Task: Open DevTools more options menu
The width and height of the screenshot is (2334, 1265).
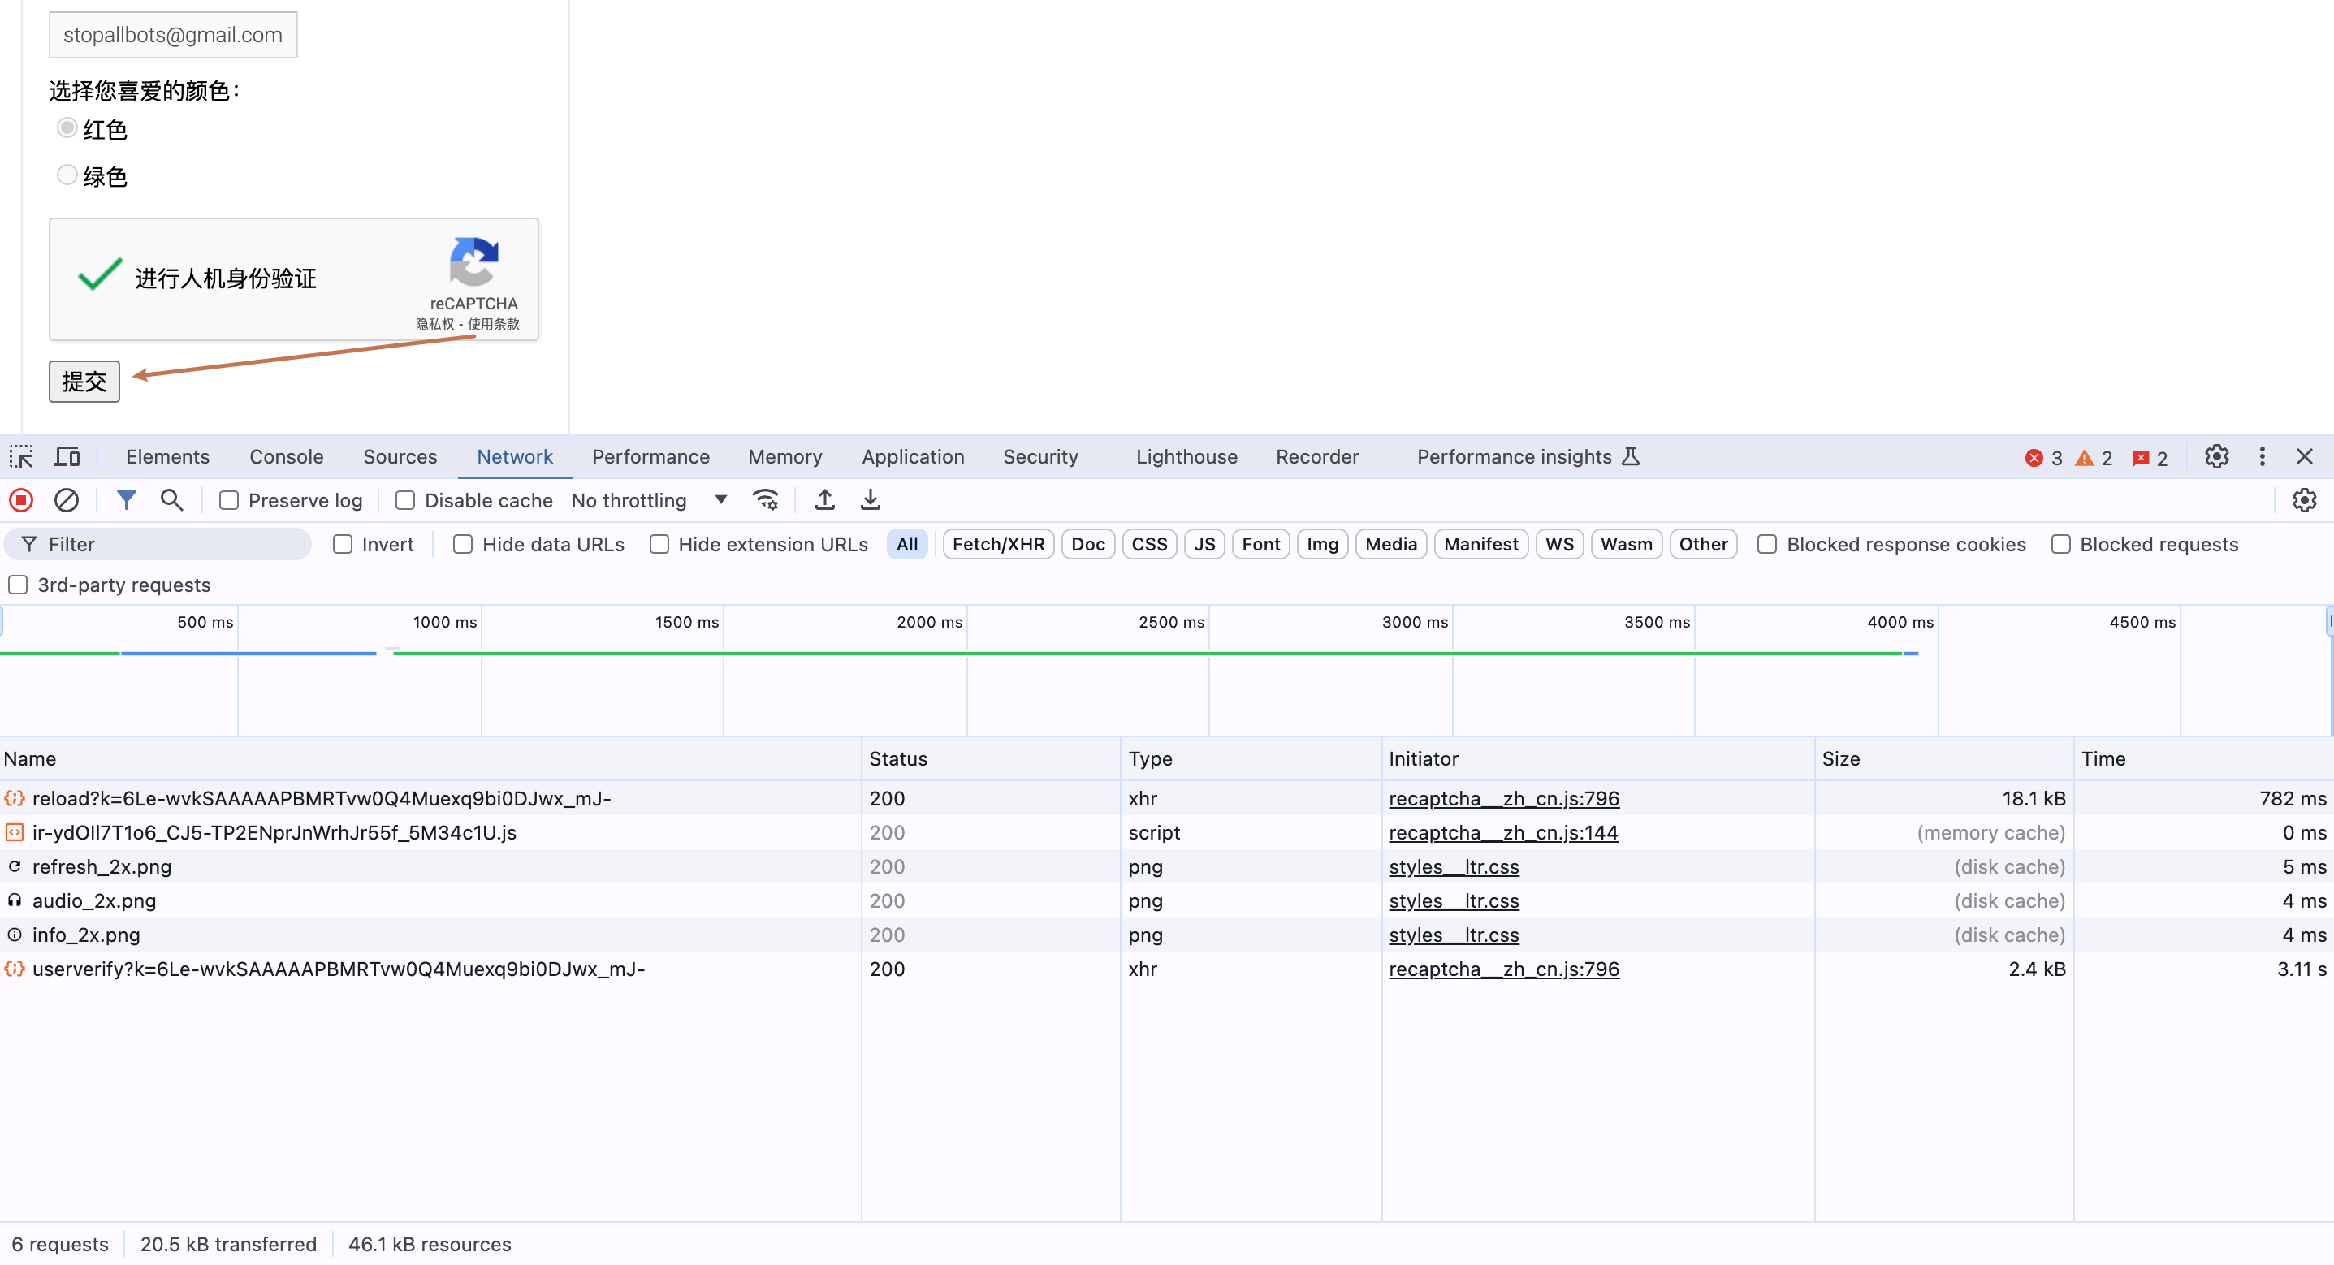Action: point(2262,456)
